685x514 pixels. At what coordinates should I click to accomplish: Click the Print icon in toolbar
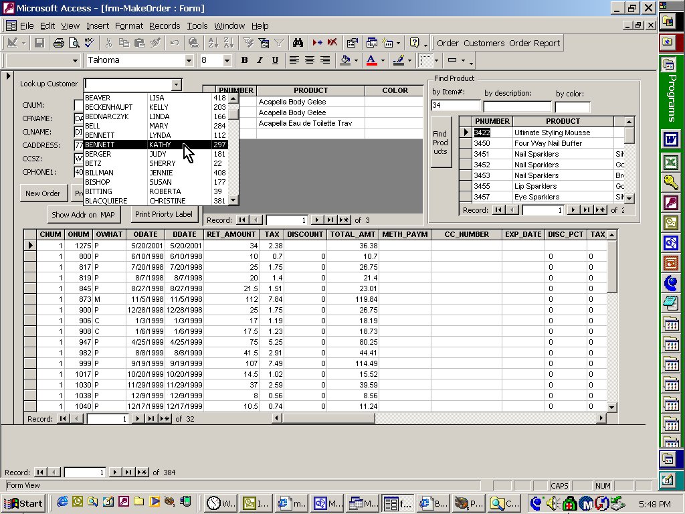click(x=59, y=43)
